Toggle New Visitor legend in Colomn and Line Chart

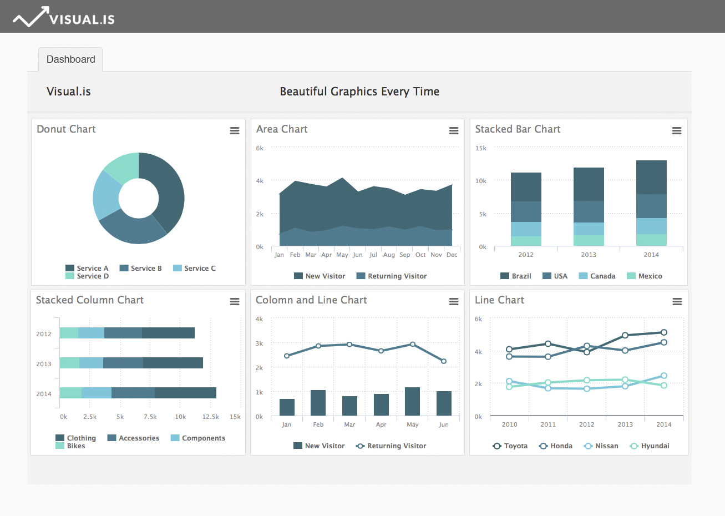click(319, 446)
